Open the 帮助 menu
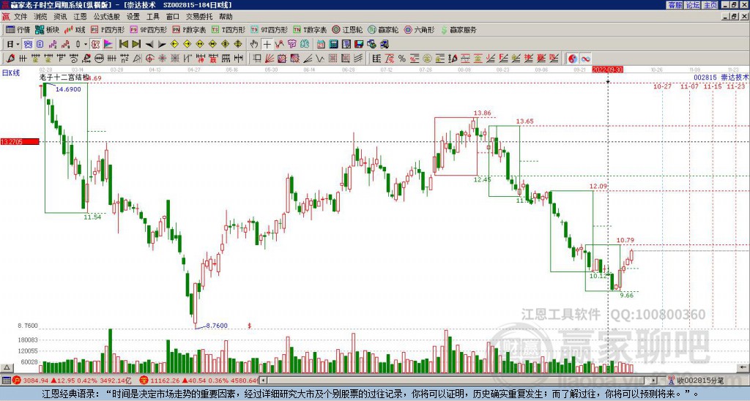The image size is (750, 401). point(226,17)
